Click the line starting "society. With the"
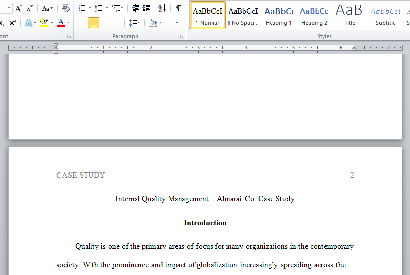Screen dimensions: 410x275 (201, 265)
